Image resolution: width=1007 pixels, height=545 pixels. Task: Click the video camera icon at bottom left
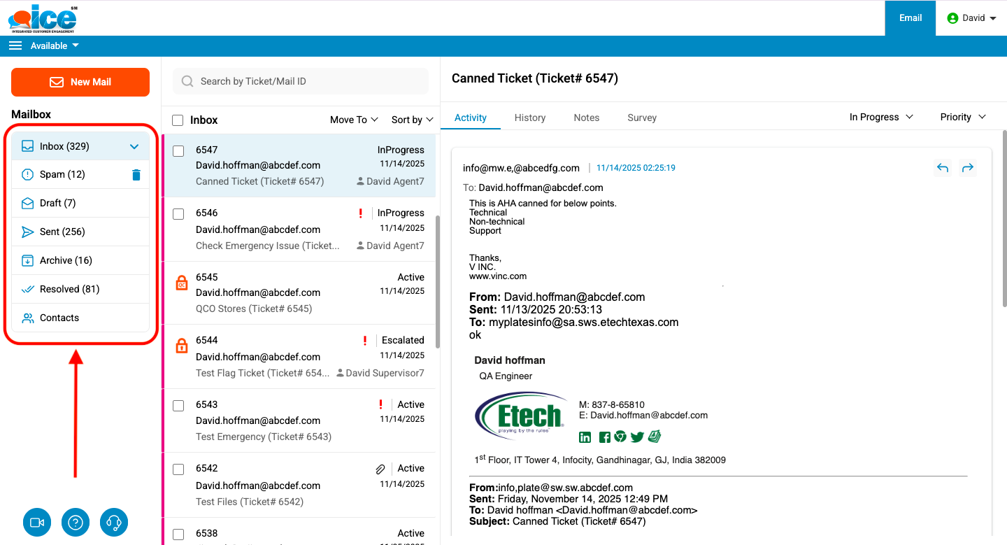click(x=37, y=522)
